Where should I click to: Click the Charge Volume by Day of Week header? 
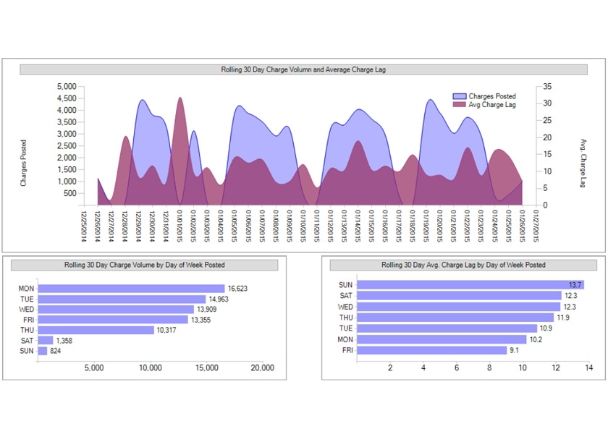tap(144, 265)
